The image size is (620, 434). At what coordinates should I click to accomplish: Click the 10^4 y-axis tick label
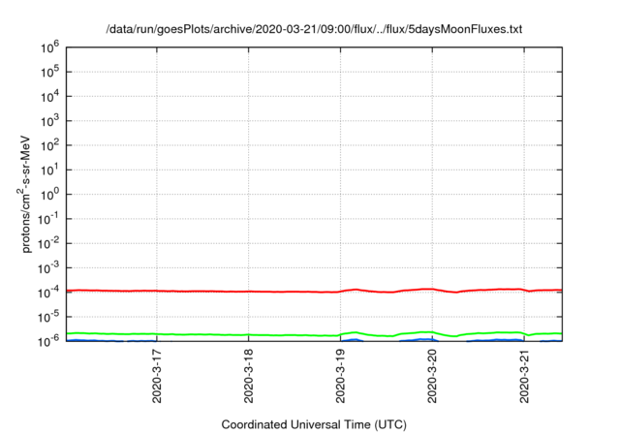49,97
